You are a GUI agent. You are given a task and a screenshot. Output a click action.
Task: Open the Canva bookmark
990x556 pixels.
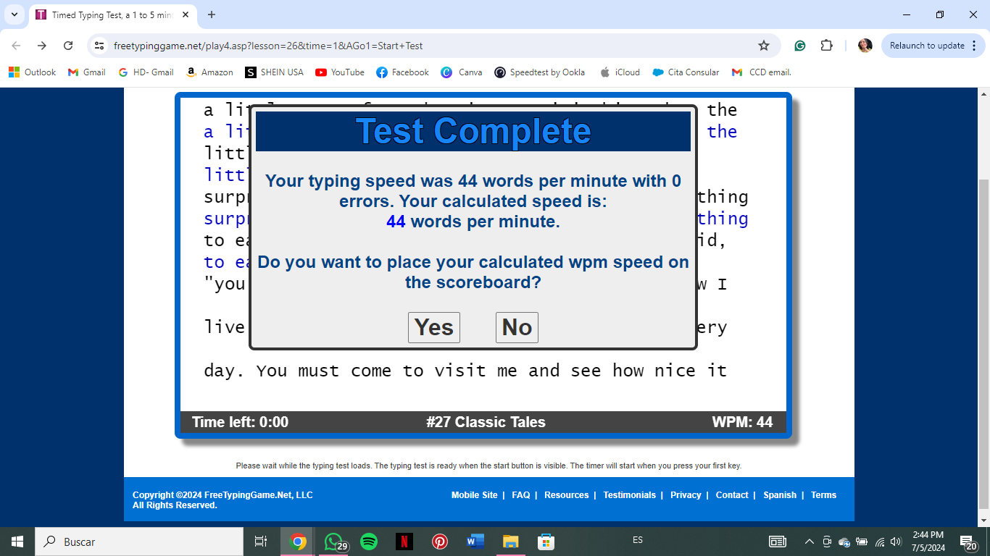[462, 72]
